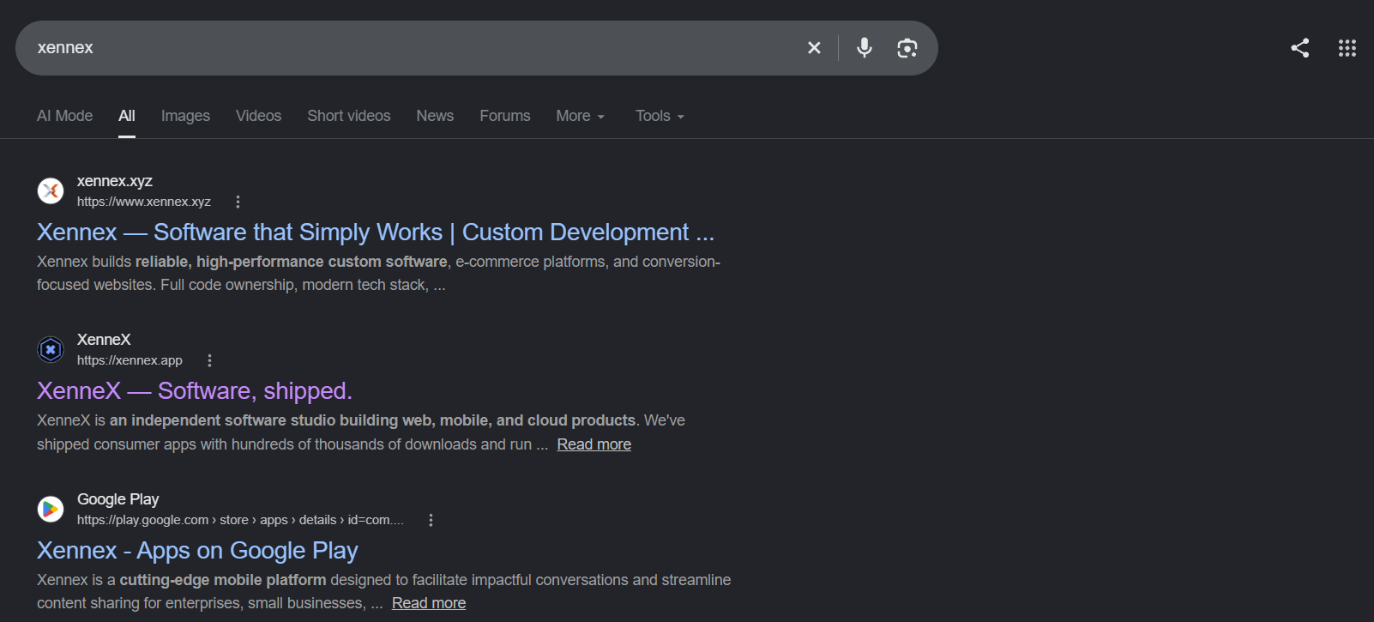1374x622 pixels.
Task: Click the https://www.xennex.xyz URL text
Action: click(x=144, y=202)
